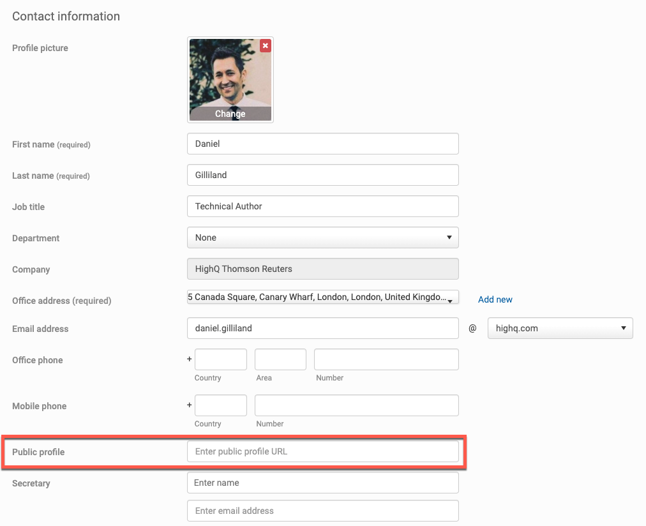Click the Secretary label
646x526 pixels.
[31, 484]
